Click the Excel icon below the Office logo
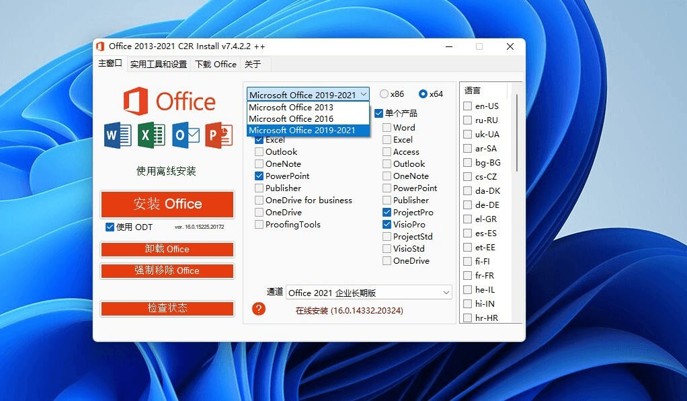687x401 pixels. (151, 135)
